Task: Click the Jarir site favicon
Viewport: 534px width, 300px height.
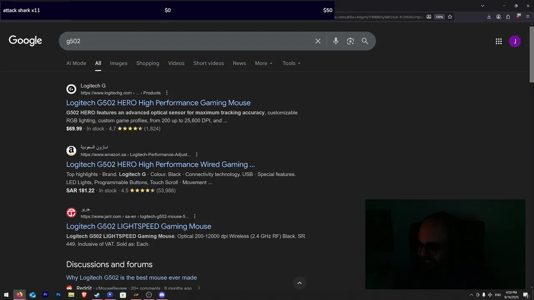Action: 71,213
